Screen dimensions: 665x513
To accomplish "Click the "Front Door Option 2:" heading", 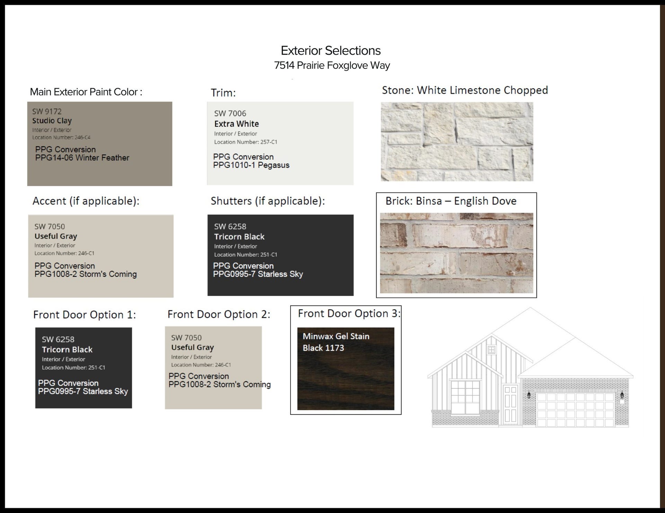I will (219, 314).
